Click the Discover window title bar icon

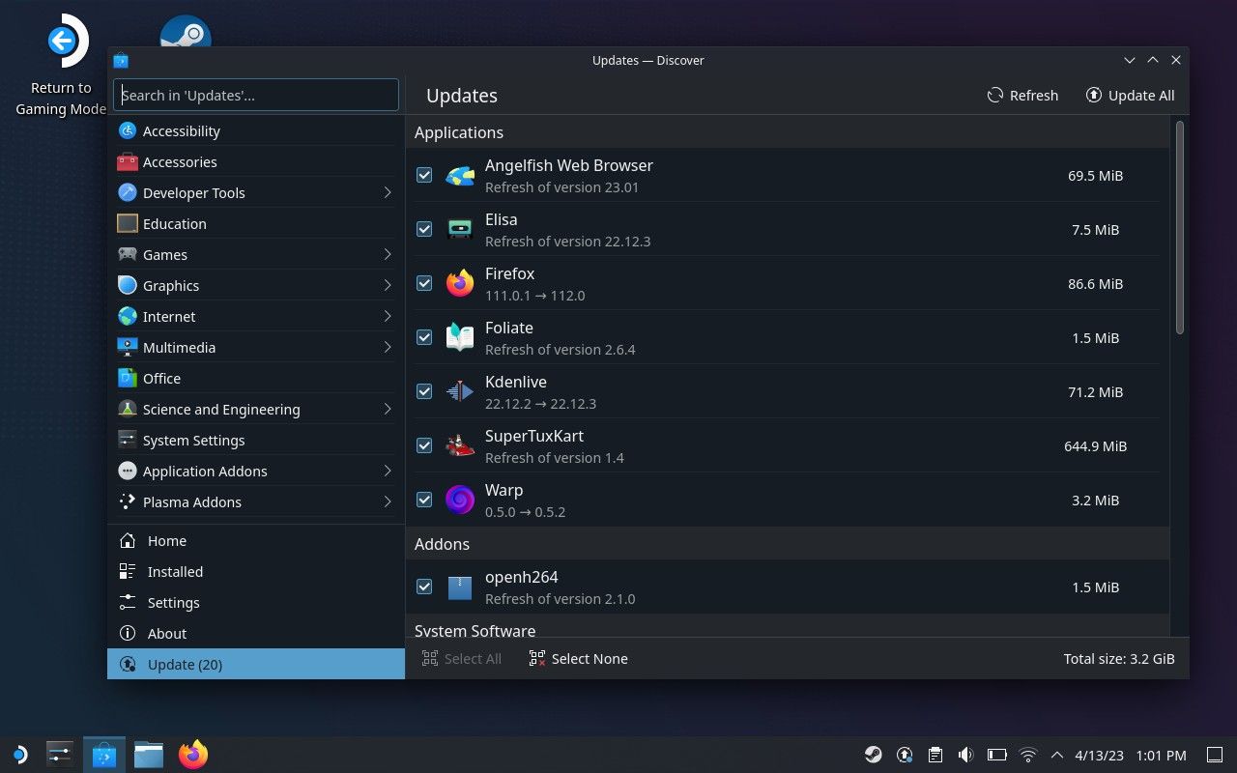[121, 60]
